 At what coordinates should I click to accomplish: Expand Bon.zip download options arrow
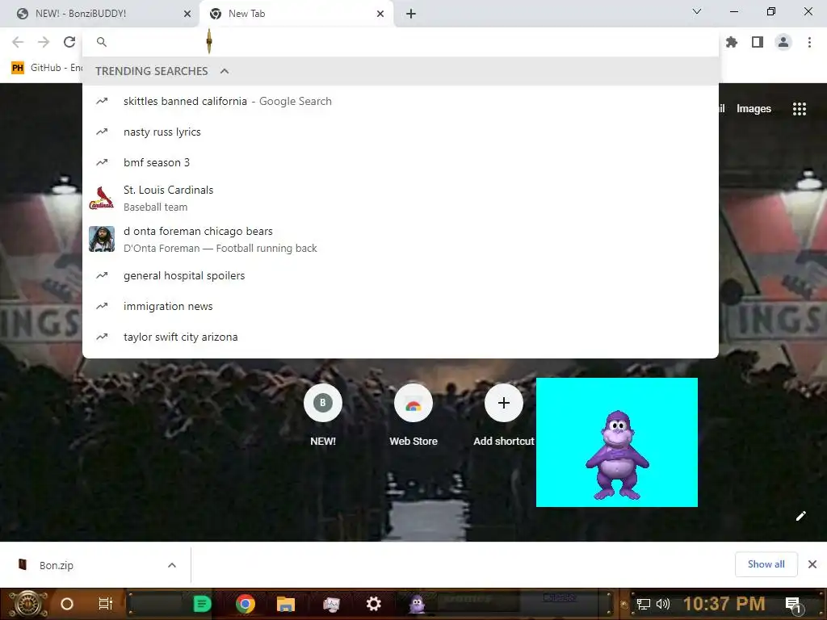point(172,565)
